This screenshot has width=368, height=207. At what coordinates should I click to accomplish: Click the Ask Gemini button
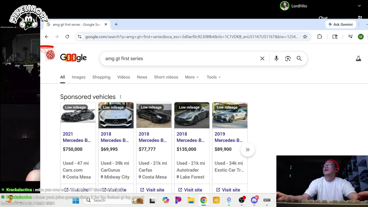pyautogui.click(x=340, y=24)
